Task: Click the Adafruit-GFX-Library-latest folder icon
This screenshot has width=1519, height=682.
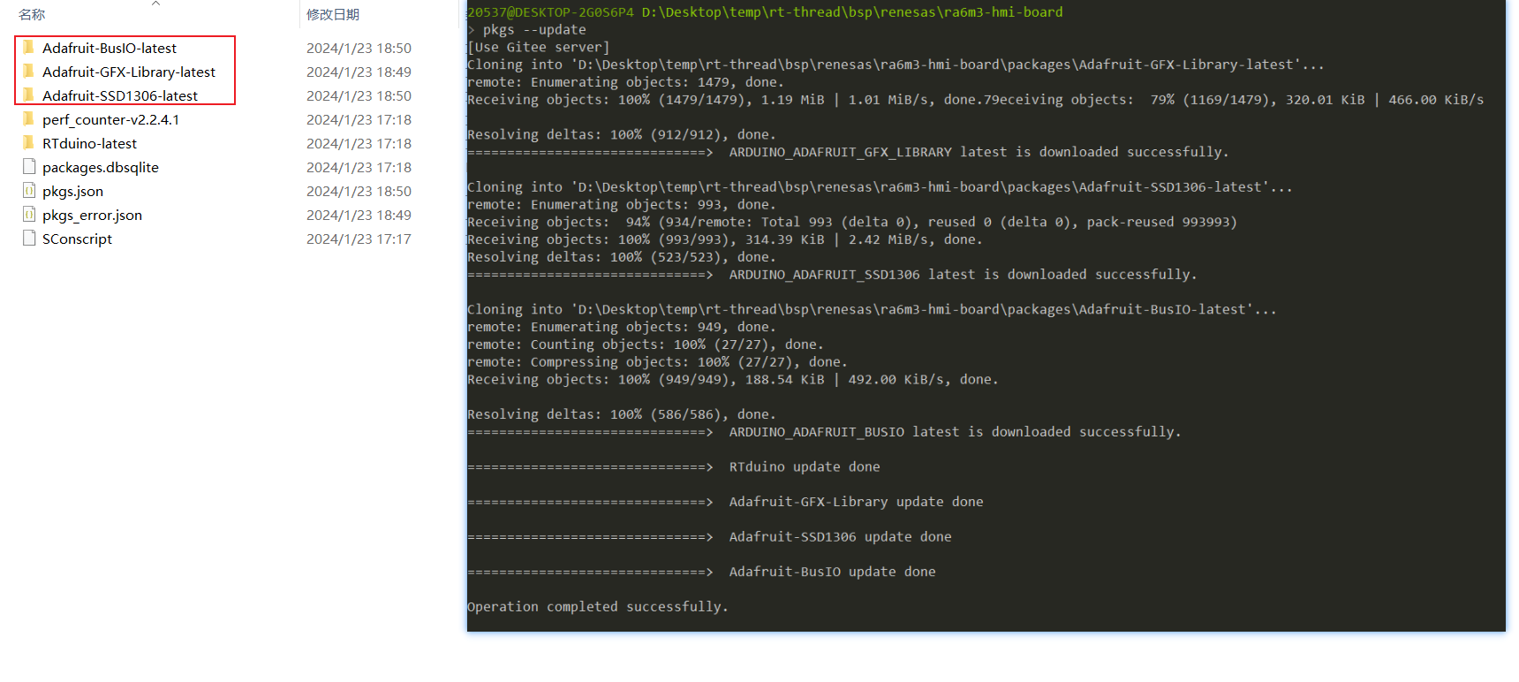Action: click(x=28, y=71)
